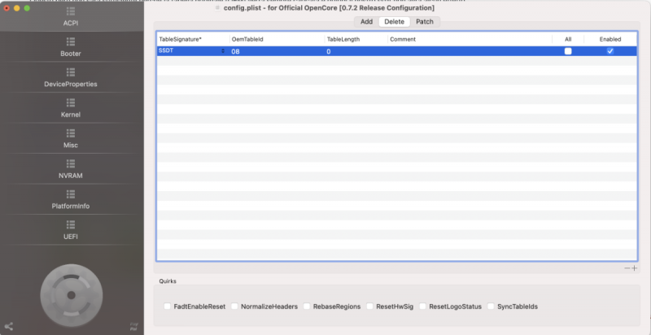Enable the ResetLogoStatus quirk
The height and width of the screenshot is (335, 651).
pyautogui.click(x=422, y=307)
